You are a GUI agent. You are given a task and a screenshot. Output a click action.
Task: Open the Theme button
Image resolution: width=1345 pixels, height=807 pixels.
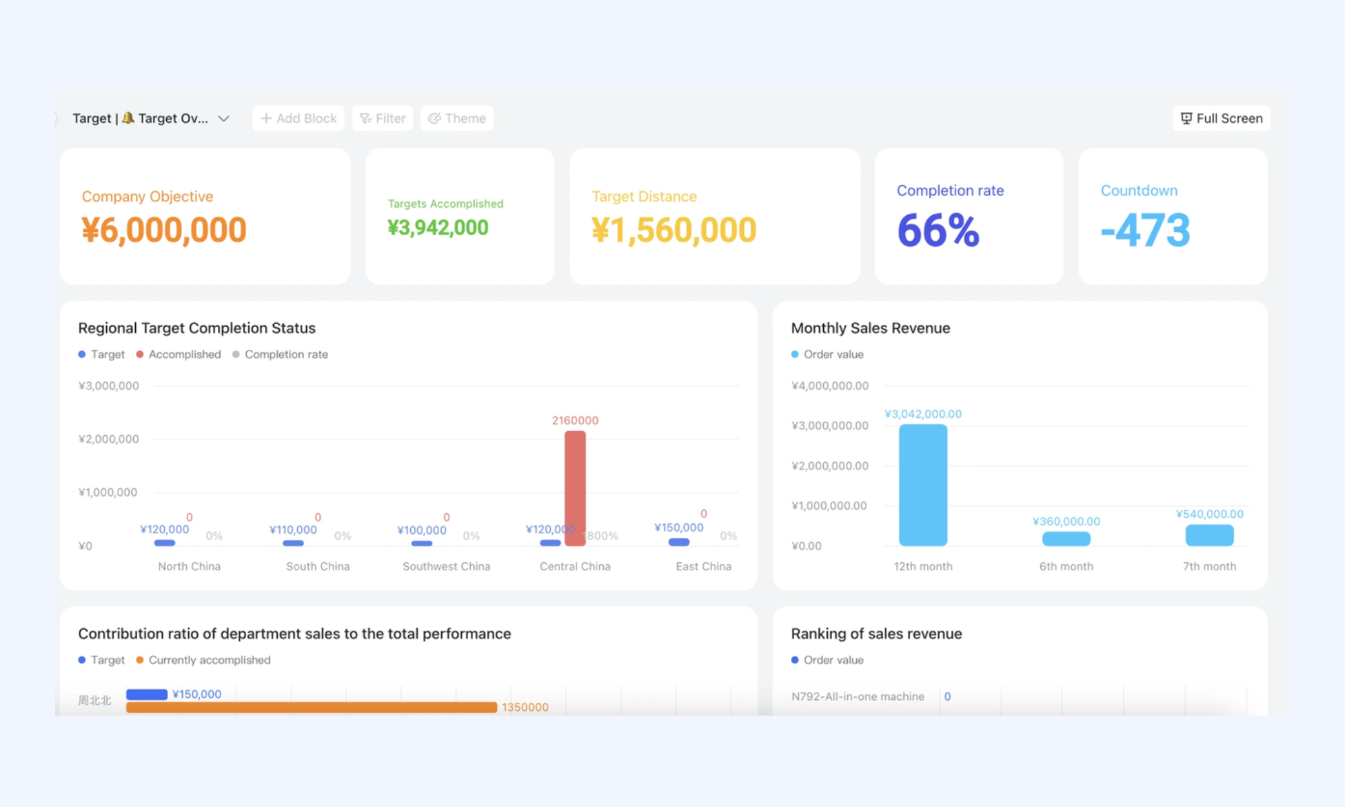click(457, 118)
